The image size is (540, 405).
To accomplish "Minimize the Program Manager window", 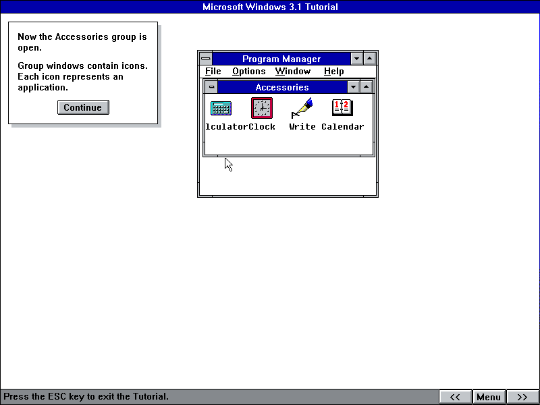I will coord(357,59).
